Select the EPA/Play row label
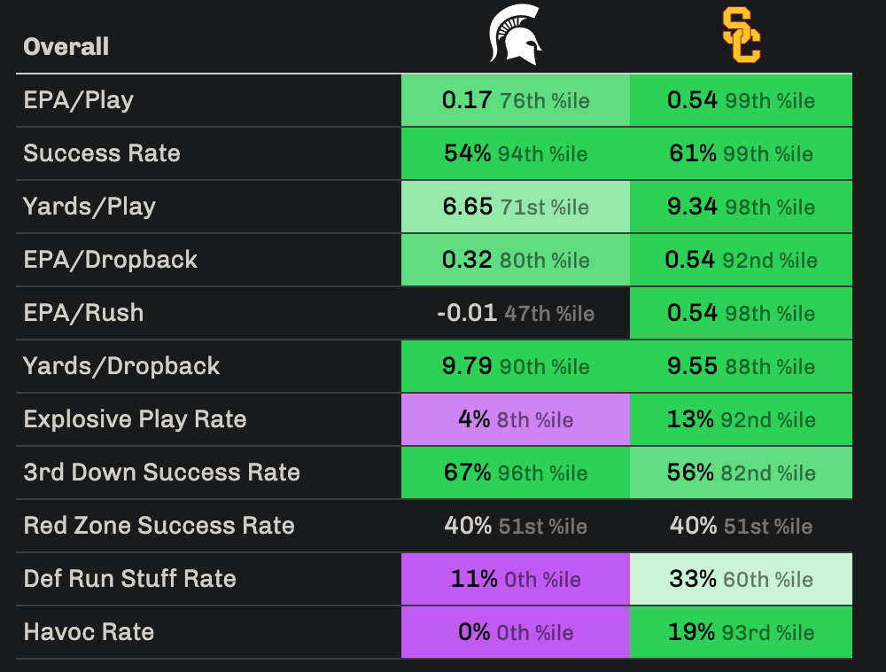 [x=79, y=99]
